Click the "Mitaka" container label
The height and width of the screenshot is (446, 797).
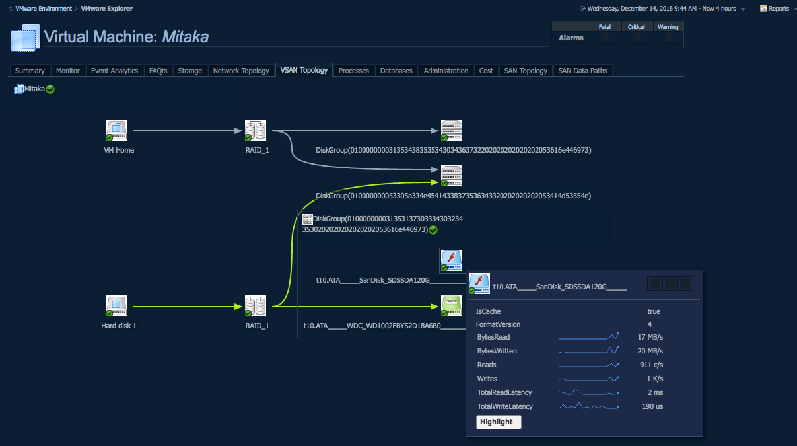[x=34, y=89]
